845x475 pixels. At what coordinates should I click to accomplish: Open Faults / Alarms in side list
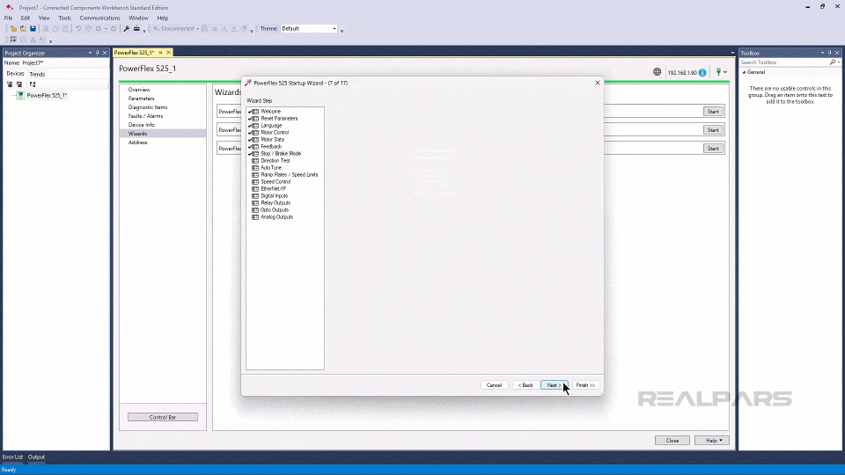point(145,116)
